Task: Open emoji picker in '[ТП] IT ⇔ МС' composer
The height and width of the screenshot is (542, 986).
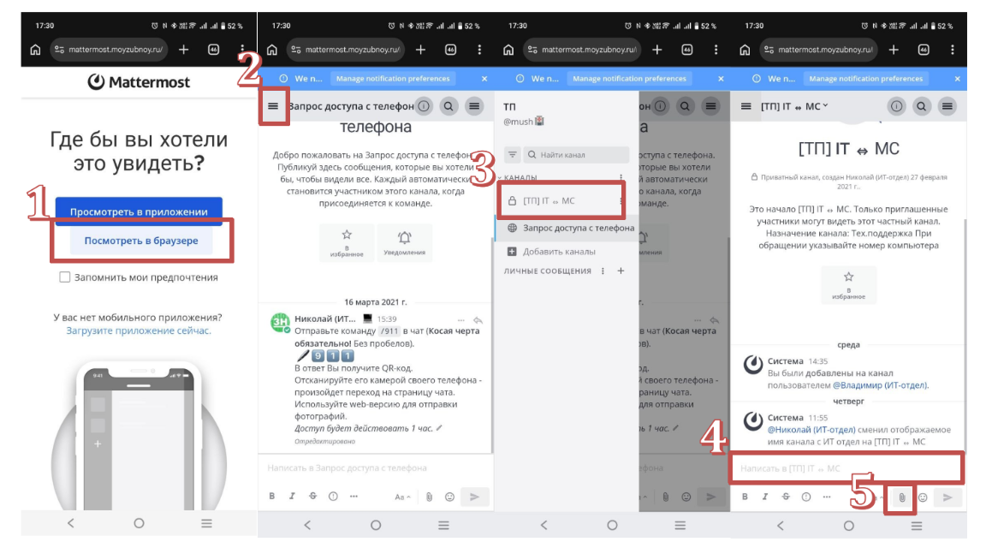Action: pos(923,497)
